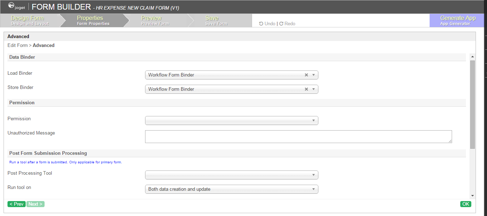
Task: Click the Joget logo icon
Action: point(11,5)
